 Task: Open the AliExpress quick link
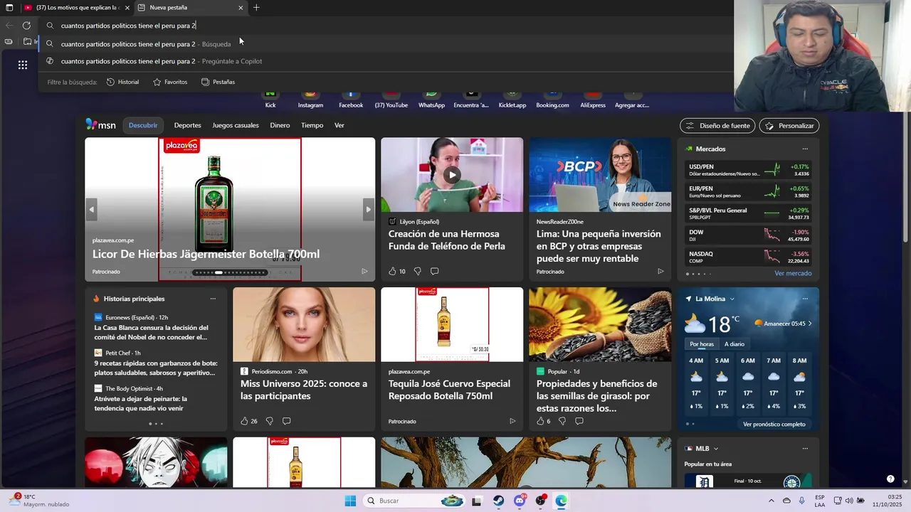[x=593, y=100]
